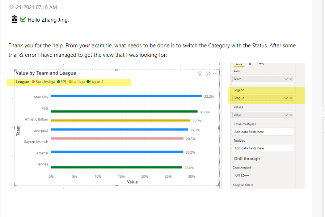Click the Drill through heading
This screenshot has height=217, width=325.
pos(247,159)
